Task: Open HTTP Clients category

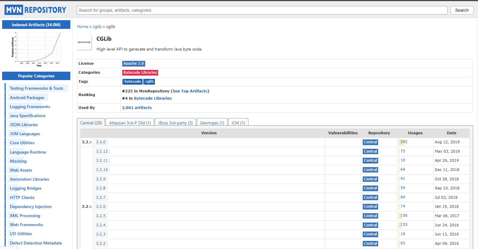Action: point(22,198)
